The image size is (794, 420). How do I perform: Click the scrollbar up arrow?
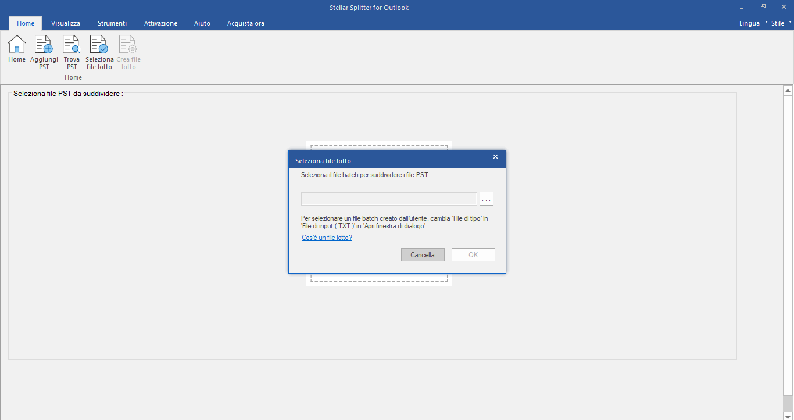(x=788, y=91)
